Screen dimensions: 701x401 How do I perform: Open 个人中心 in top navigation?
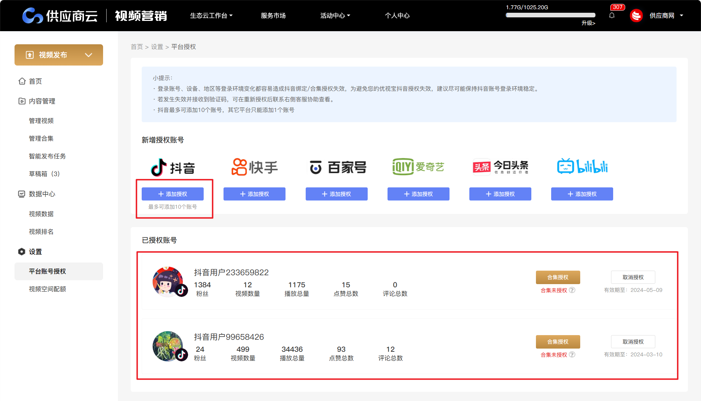click(x=397, y=16)
